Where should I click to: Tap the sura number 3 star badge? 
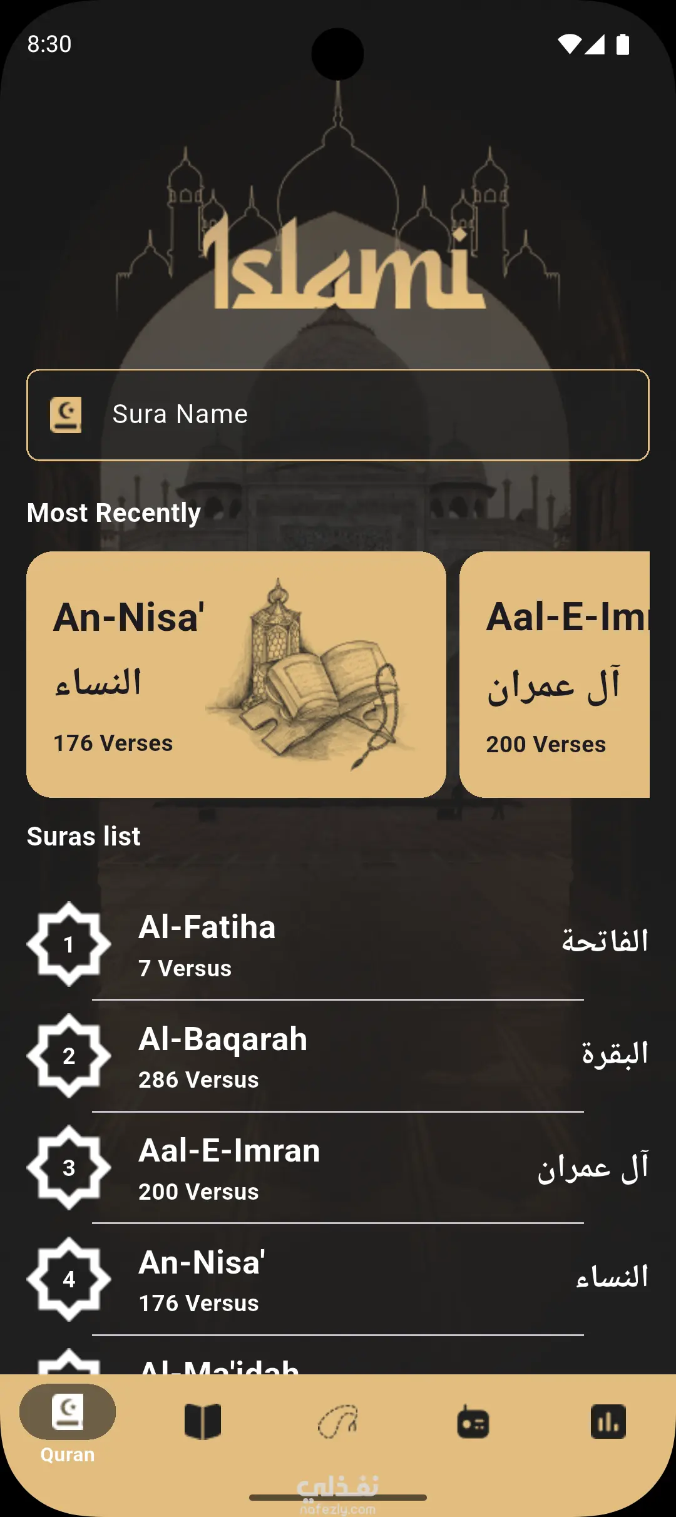[69, 1167]
